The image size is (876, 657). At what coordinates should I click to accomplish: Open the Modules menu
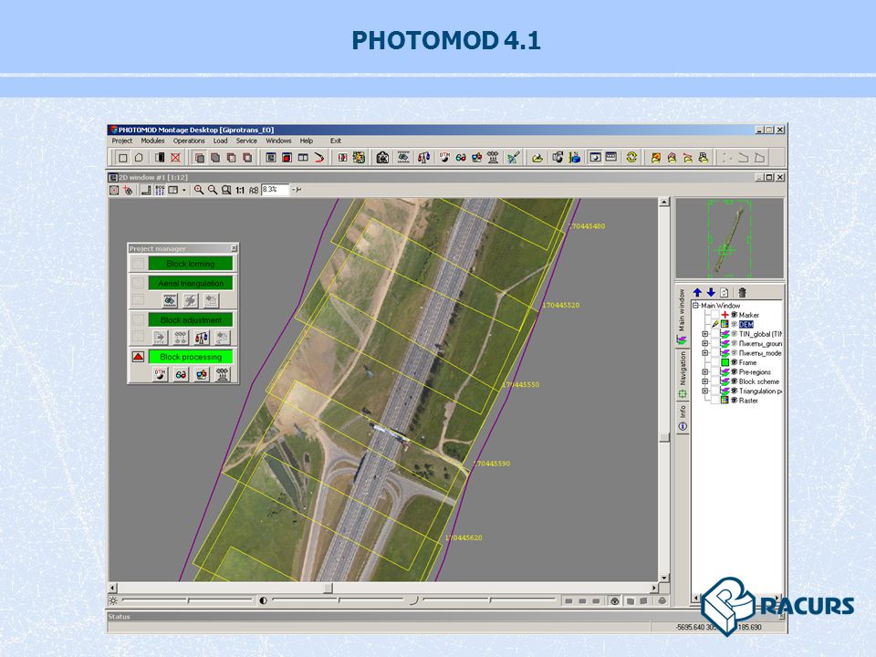pyautogui.click(x=152, y=141)
